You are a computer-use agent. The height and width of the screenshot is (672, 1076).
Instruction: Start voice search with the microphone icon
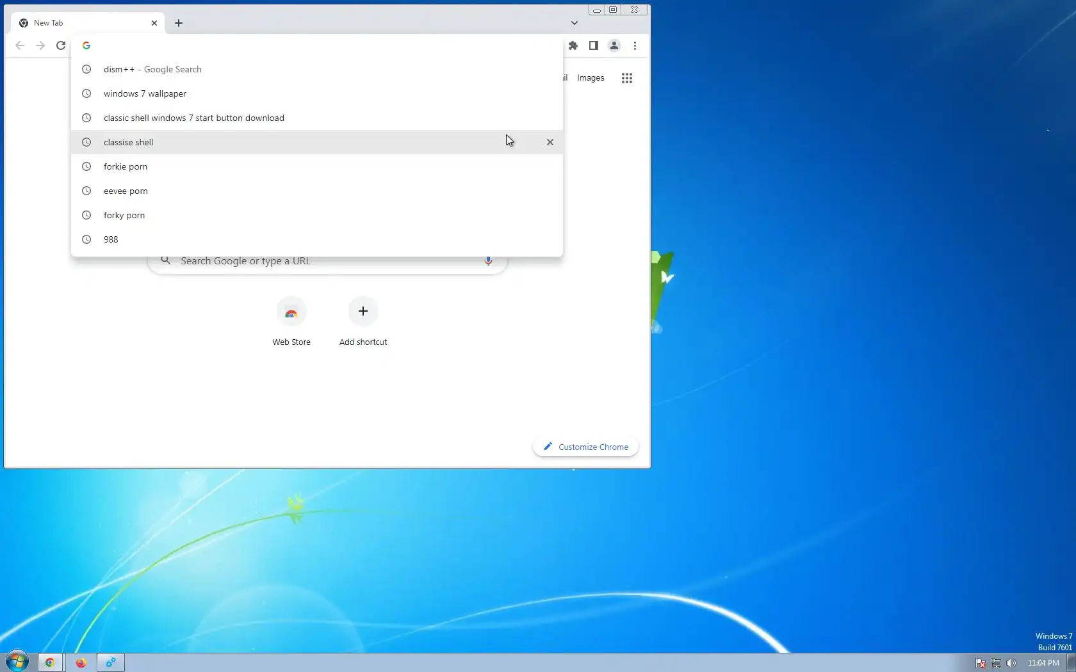[488, 261]
